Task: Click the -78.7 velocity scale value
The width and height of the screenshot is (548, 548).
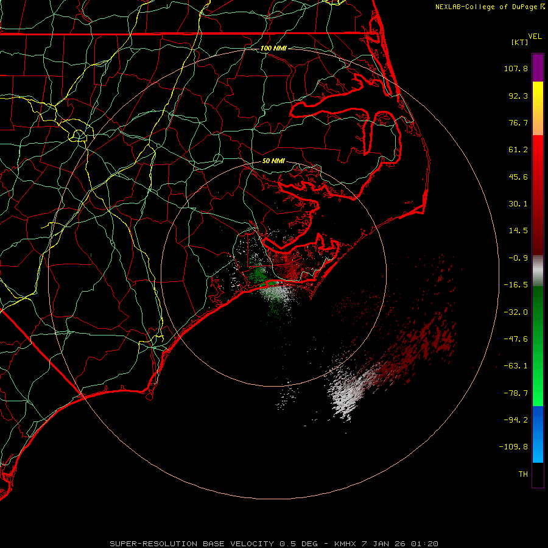Action: click(x=516, y=393)
